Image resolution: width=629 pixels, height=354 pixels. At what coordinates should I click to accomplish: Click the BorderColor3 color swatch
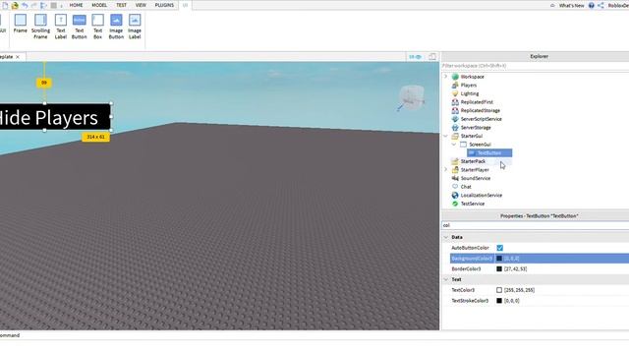(499, 268)
